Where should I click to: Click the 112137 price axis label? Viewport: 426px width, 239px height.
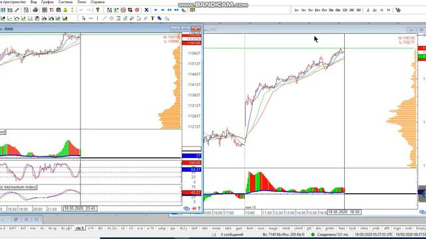click(x=194, y=127)
